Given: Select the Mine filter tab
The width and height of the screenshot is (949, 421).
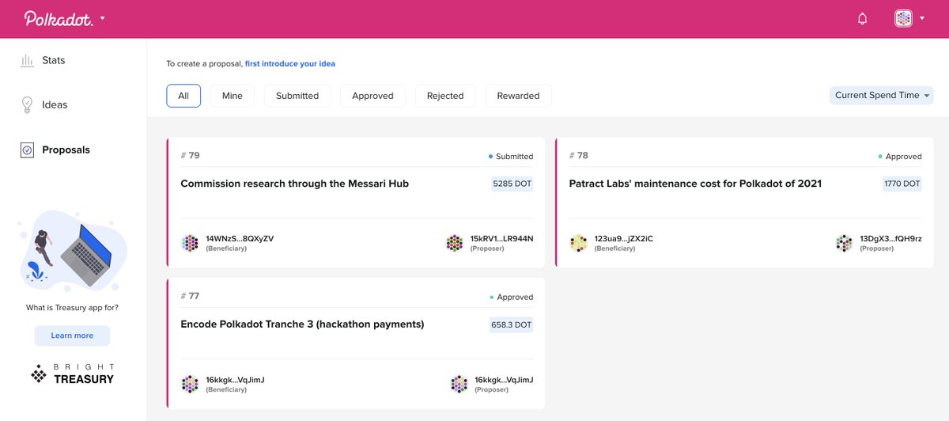Looking at the screenshot, I should (233, 96).
